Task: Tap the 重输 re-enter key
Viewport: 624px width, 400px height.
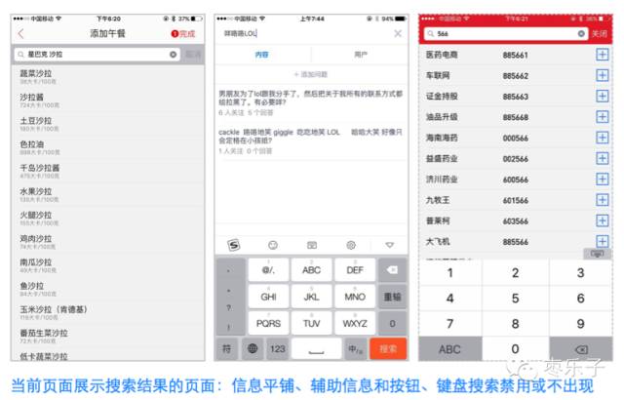Action: pyautogui.click(x=392, y=297)
